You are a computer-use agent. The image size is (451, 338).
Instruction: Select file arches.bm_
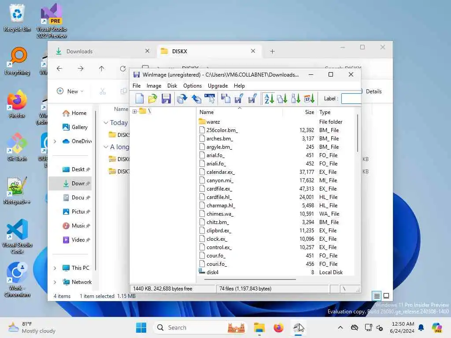click(220, 139)
